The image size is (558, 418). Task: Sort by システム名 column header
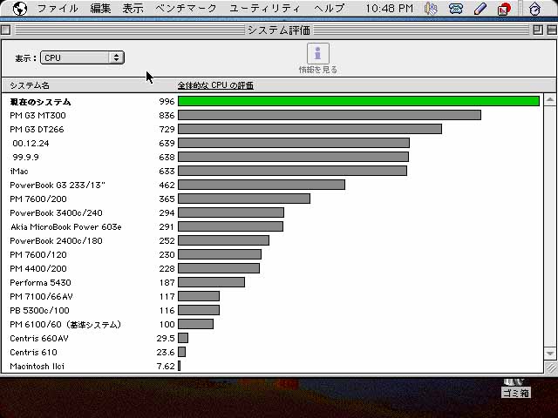30,85
